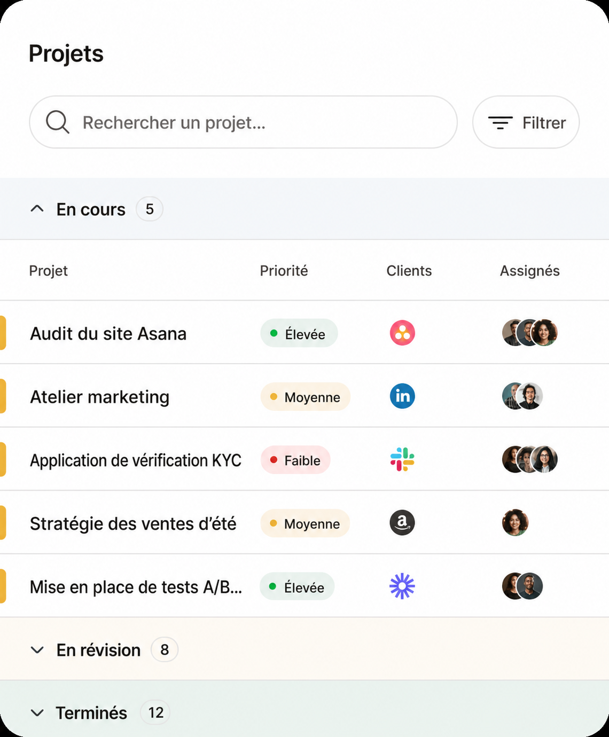This screenshot has height=737, width=609.
Task: Open the Filtrer button
Action: point(526,122)
